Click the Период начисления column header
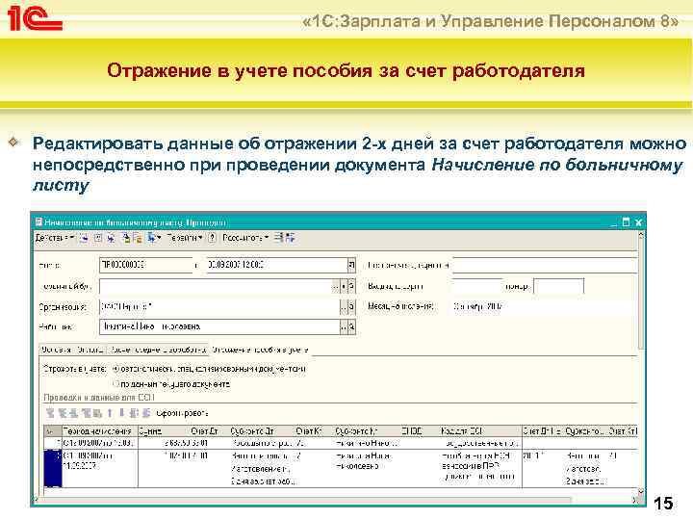The image size is (693, 520). pyautogui.click(x=99, y=430)
